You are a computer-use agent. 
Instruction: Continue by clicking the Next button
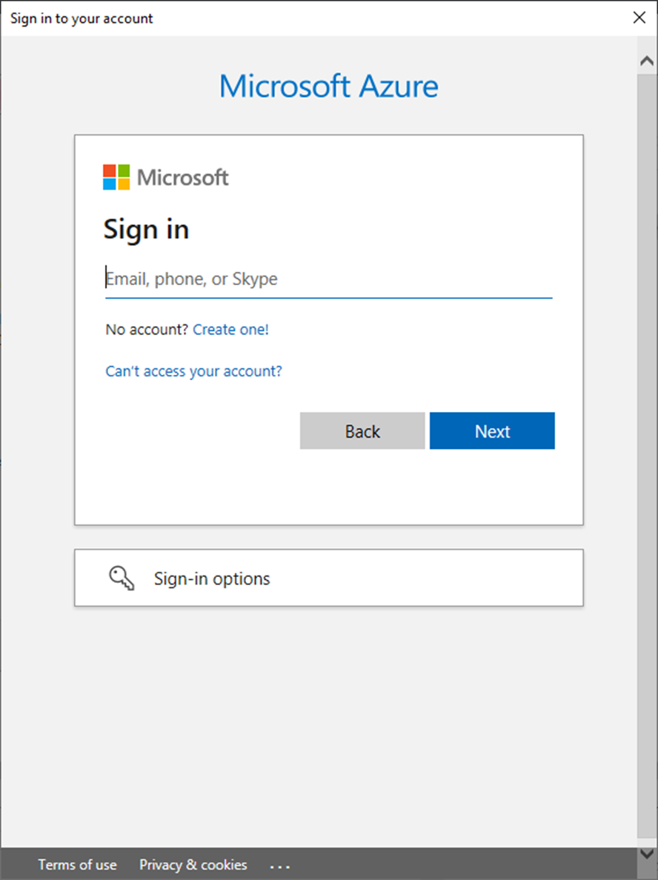pyautogui.click(x=492, y=431)
